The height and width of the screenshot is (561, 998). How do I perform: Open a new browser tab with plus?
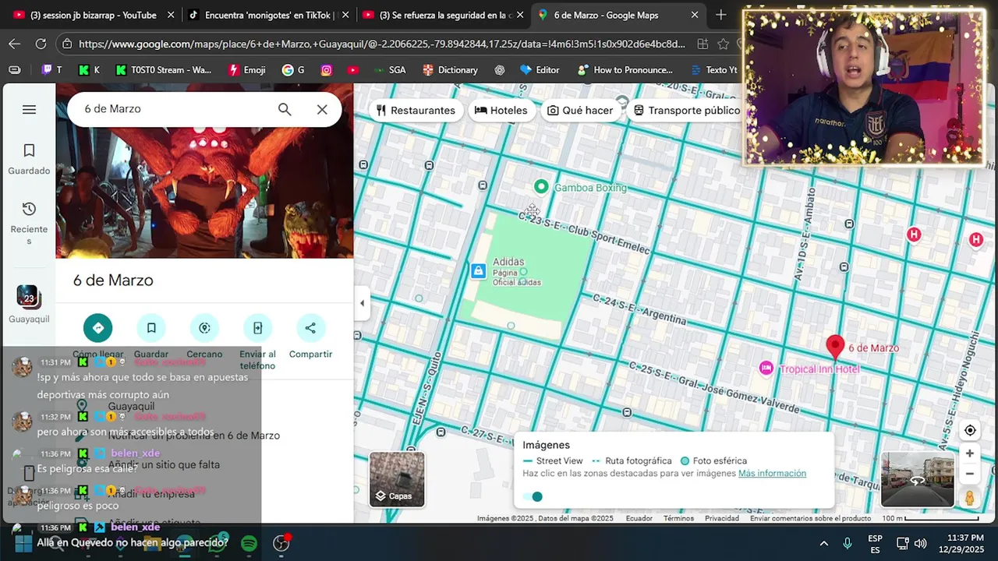(x=721, y=15)
